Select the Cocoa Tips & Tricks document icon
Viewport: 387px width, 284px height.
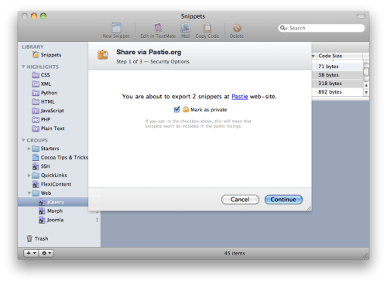tap(36, 157)
